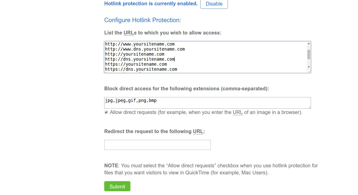
Task: Click the 'Hotlink protection is currently enabled' text
Action: coord(151,4)
